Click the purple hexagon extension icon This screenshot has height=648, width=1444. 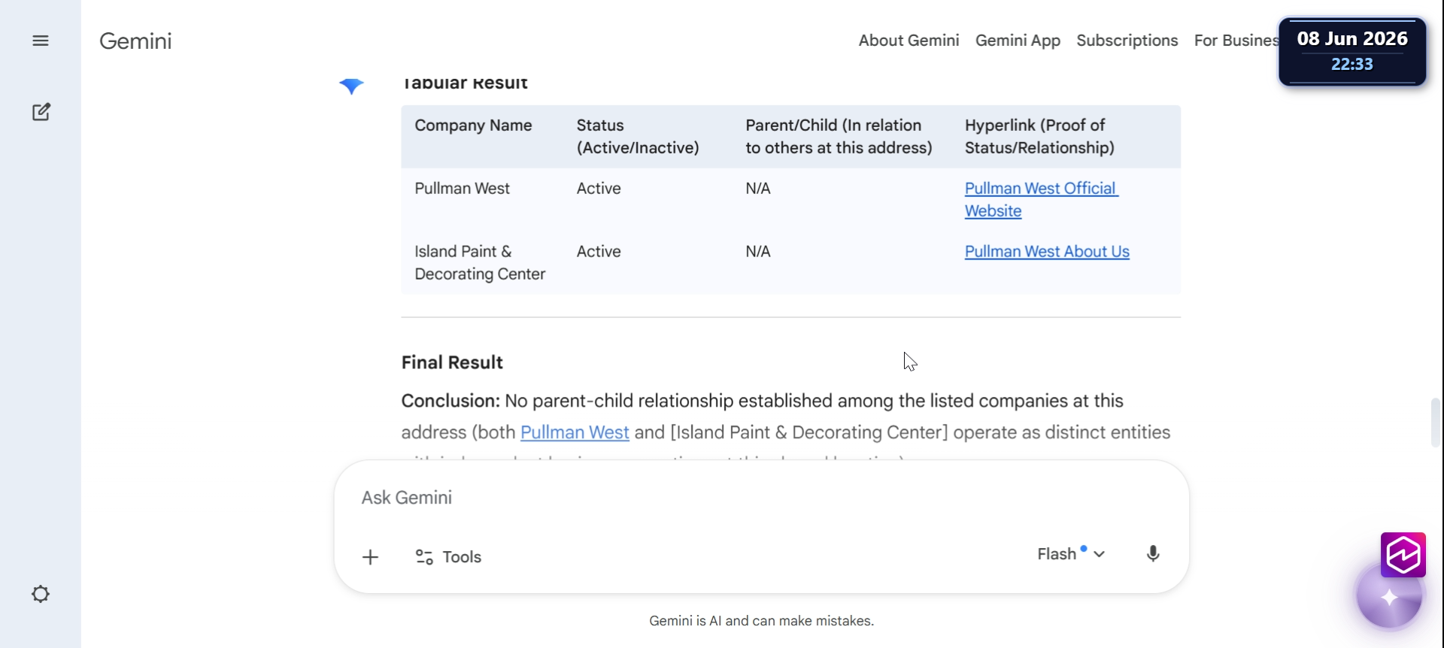[1403, 555]
